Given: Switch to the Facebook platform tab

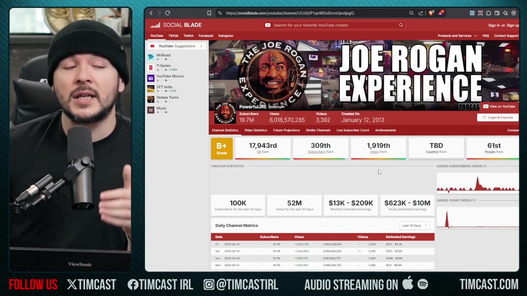Looking at the screenshot, I should click(206, 36).
